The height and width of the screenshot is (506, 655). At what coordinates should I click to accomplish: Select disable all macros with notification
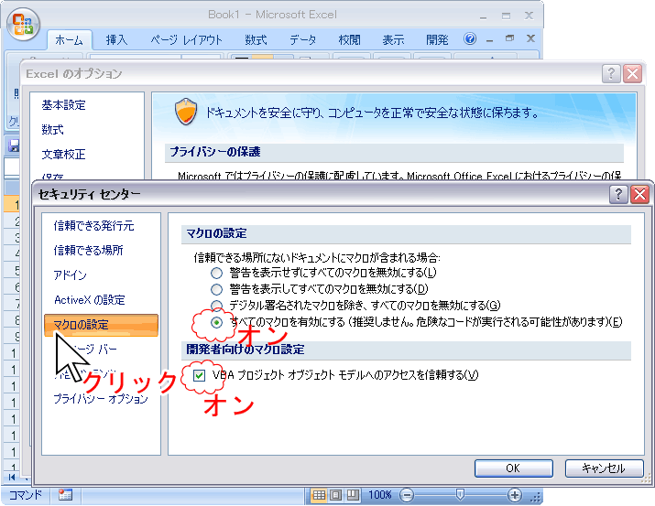click(x=216, y=289)
